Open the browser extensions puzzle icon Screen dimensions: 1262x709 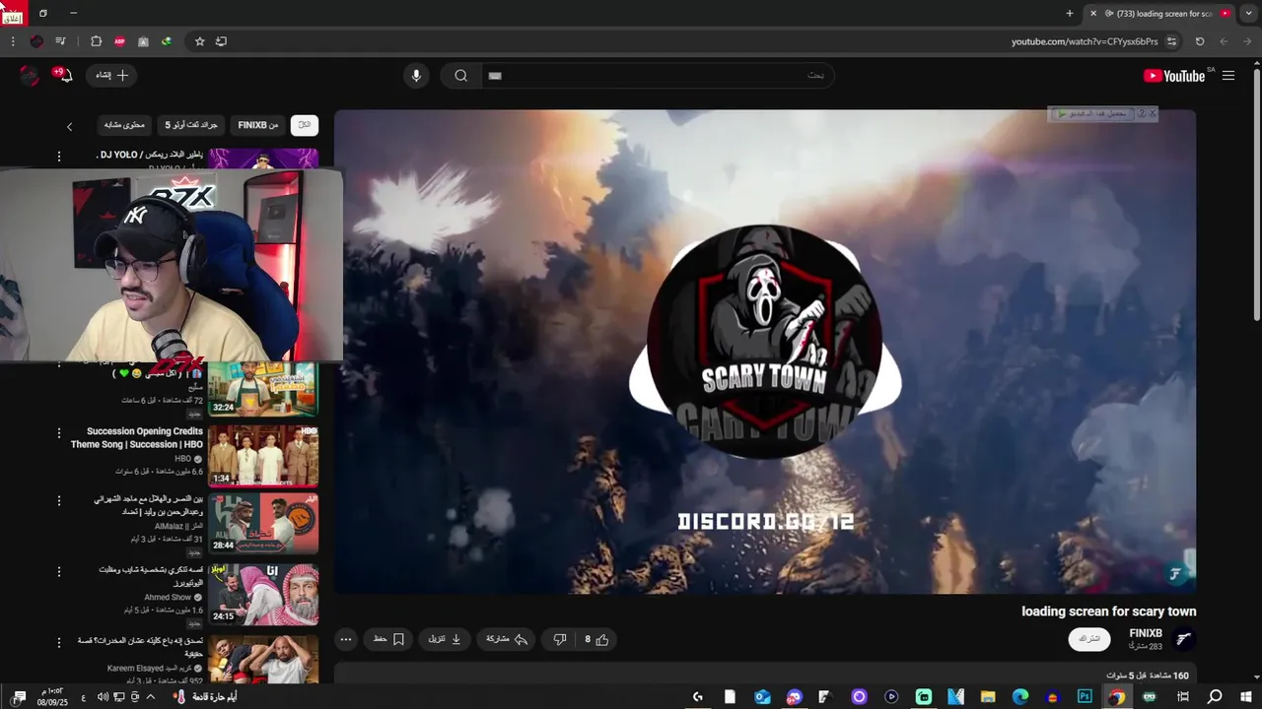pos(96,41)
